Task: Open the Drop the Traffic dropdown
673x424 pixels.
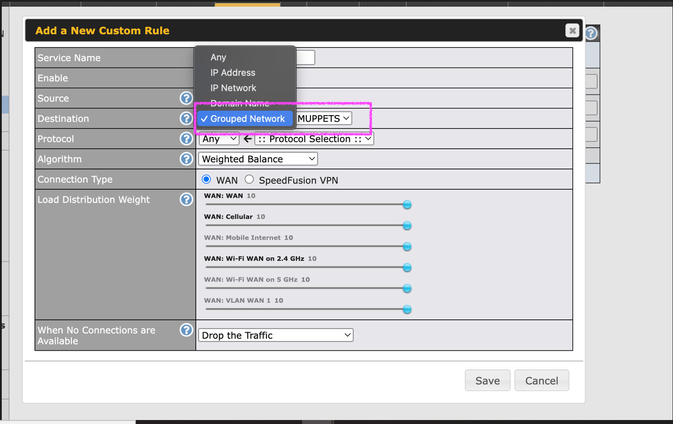Action: (x=276, y=335)
